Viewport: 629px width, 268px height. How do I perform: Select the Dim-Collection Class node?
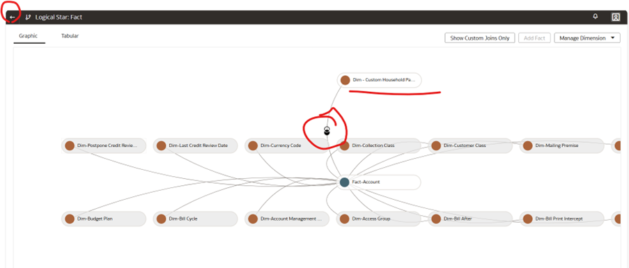[x=379, y=145]
